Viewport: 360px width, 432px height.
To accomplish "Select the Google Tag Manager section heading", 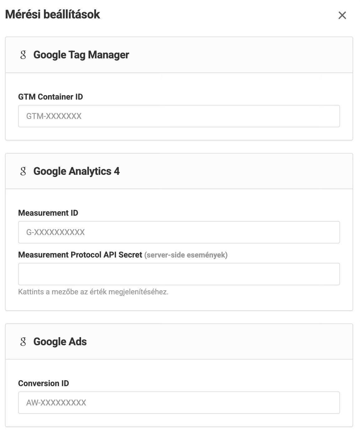I will click(x=81, y=55).
